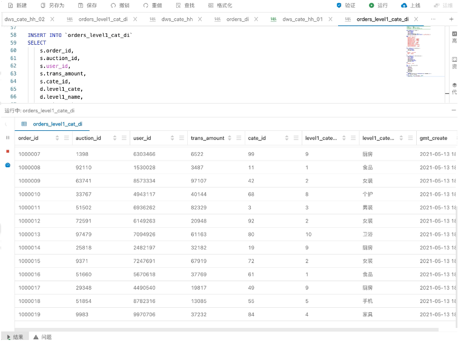Image resolution: width=458 pixels, height=343 pixels.
Task: Close the orders_level1_cat_di editor tab
Action: point(135,19)
